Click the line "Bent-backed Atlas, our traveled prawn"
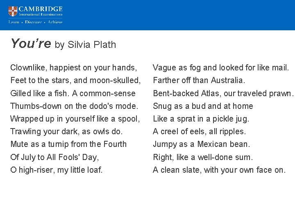295x221 pixels. coord(223,93)
